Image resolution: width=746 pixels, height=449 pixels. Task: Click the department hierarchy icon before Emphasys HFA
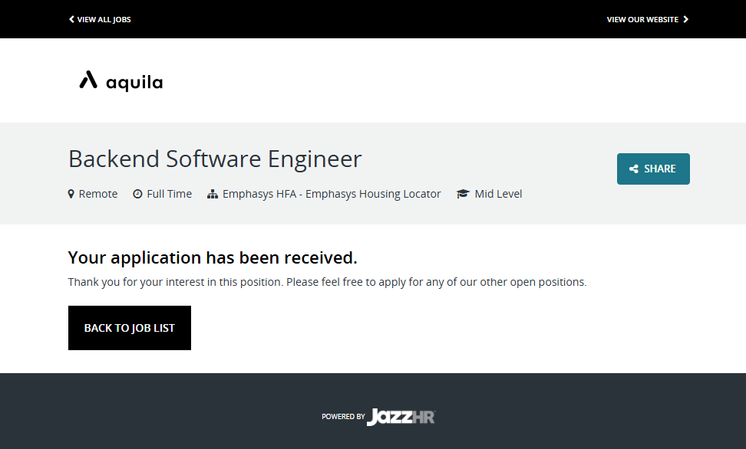(213, 194)
